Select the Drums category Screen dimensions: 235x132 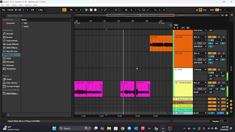pyautogui.click(x=9, y=37)
